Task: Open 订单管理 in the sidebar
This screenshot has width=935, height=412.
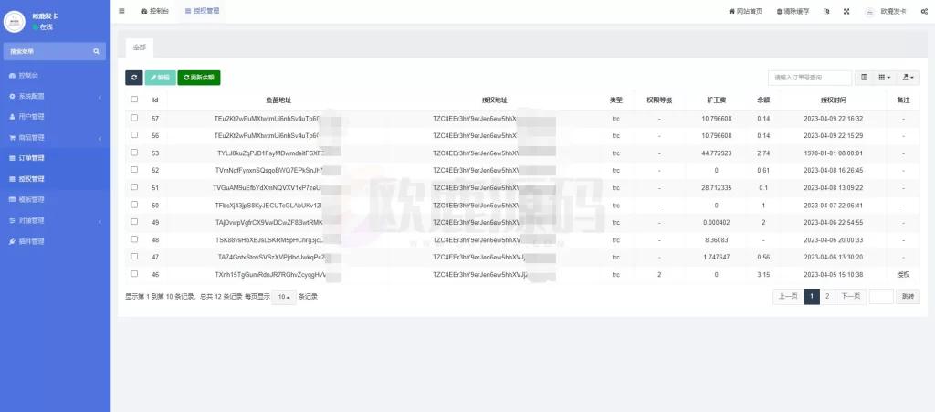Action: 55,158
